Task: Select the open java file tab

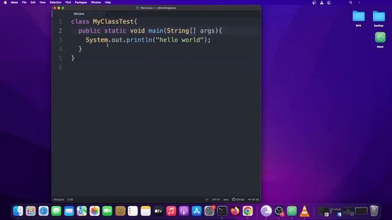Action: click(79, 13)
